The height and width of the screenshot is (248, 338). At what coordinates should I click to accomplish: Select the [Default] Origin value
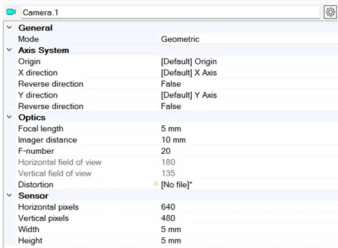click(189, 62)
